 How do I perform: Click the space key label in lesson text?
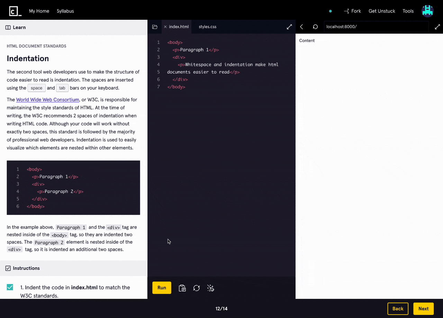point(36,88)
